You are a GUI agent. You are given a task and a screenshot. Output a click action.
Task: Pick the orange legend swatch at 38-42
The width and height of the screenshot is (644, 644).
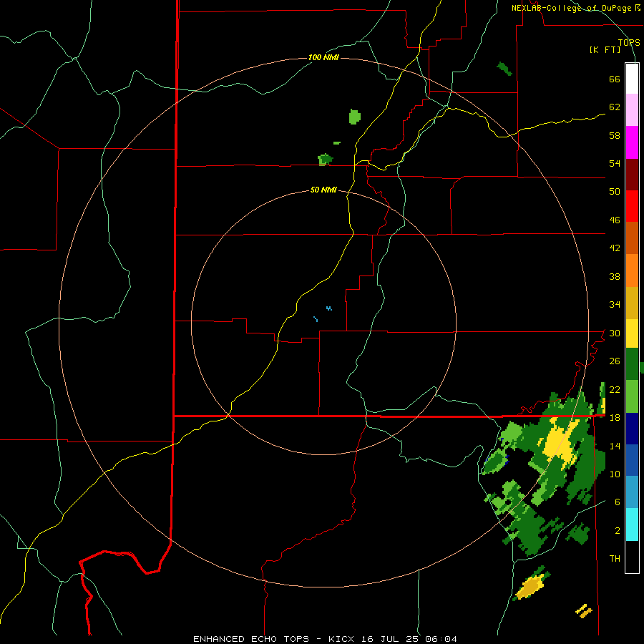coord(632,270)
